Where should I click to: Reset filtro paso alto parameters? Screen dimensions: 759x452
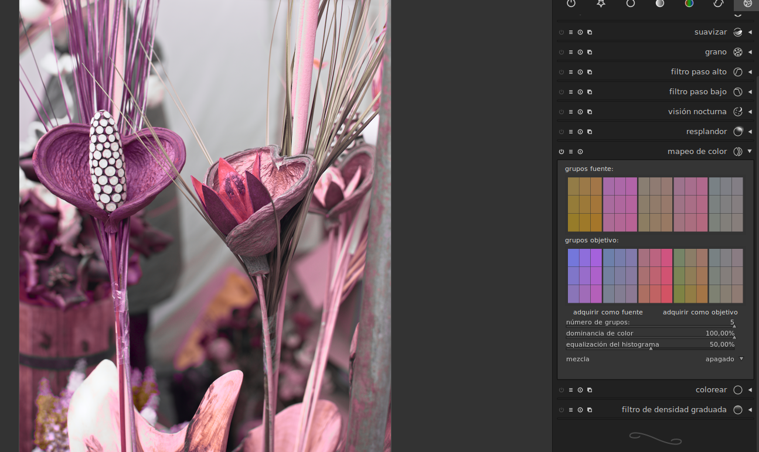click(x=580, y=72)
